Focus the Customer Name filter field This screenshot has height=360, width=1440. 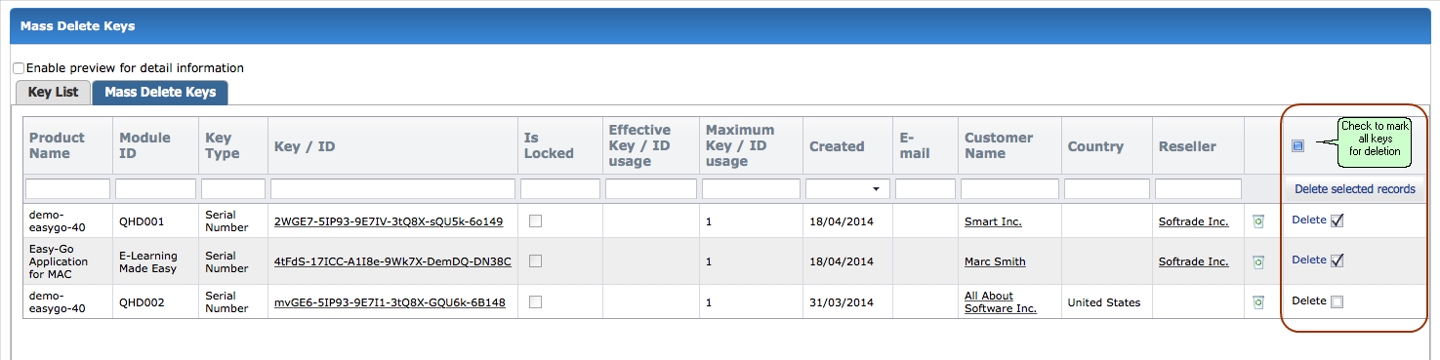[x=1010, y=188]
